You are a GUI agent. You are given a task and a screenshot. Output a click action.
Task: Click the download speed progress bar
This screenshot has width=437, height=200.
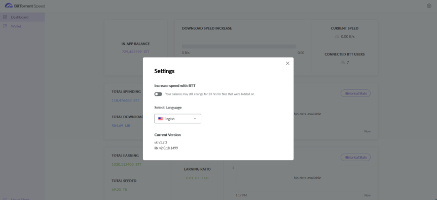point(239,46)
